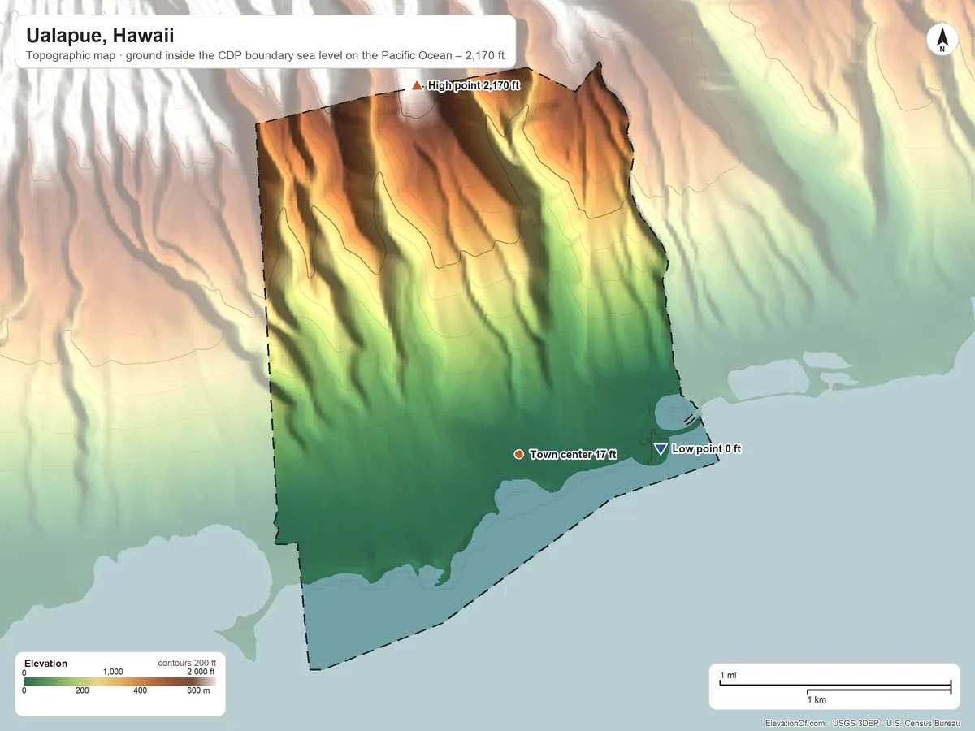Click the 'Elevation' legend heading
The height and width of the screenshot is (731, 975).
46,664
